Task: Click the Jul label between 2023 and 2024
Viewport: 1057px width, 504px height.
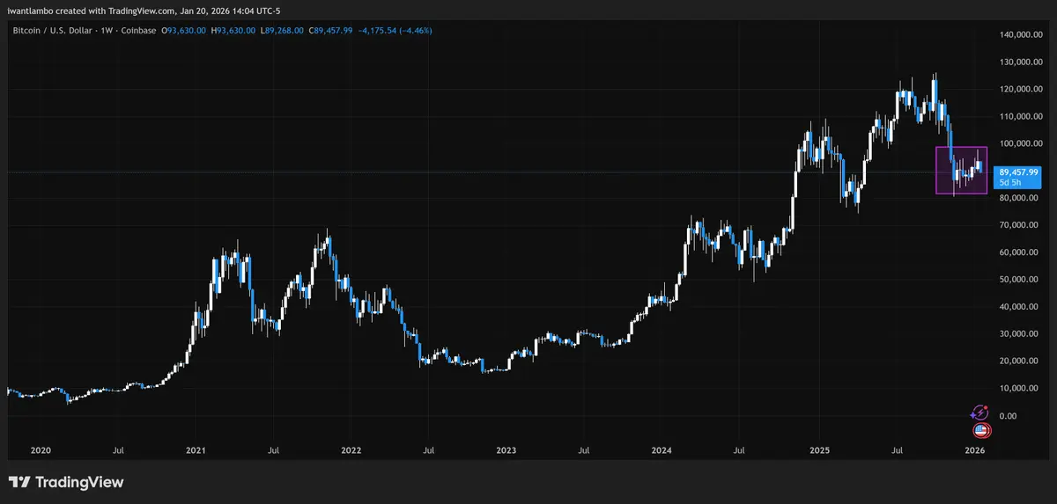Action: [x=583, y=450]
